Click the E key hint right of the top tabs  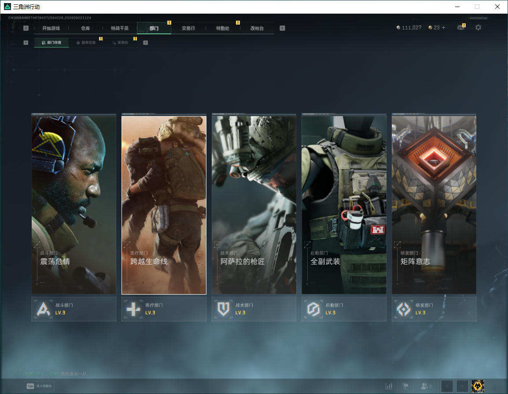tap(282, 28)
